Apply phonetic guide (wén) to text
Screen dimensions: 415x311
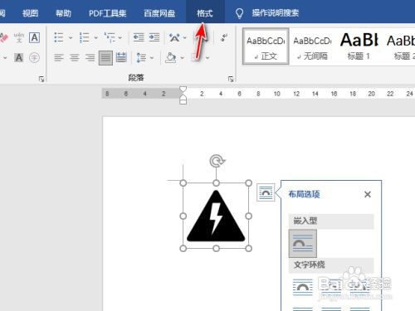(19, 37)
